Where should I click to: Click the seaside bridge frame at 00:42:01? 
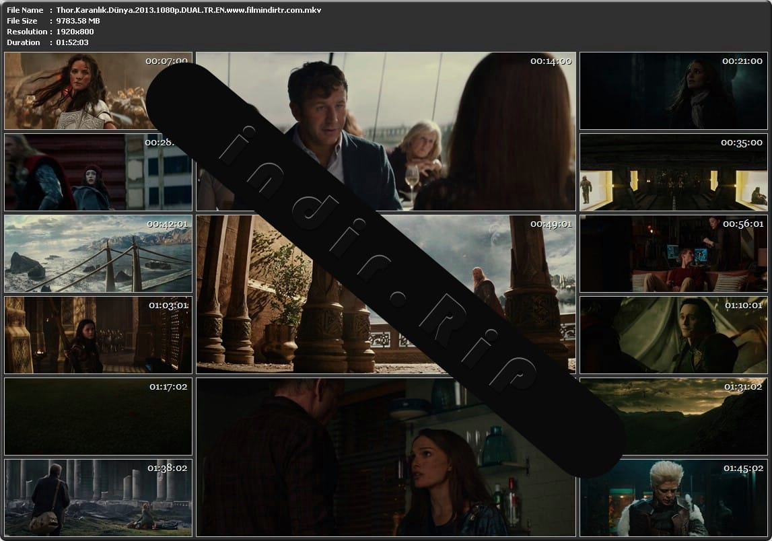pos(98,254)
